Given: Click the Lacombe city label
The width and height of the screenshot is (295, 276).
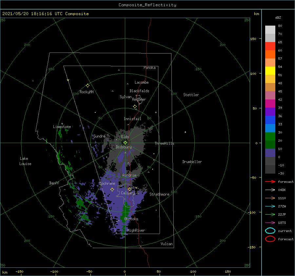Looking at the screenshot, I should click(142, 82).
